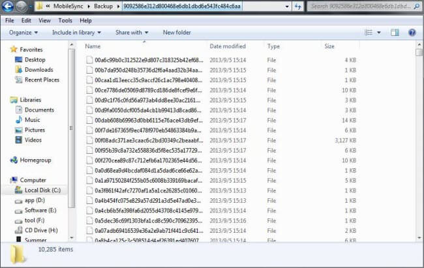Select Local Disk (C:) drive
The height and width of the screenshot is (268, 424).
(x=38, y=190)
